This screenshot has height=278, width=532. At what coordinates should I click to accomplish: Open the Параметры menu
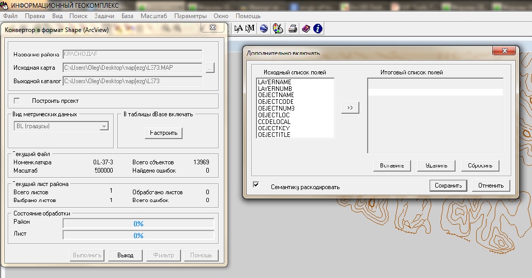click(x=190, y=16)
